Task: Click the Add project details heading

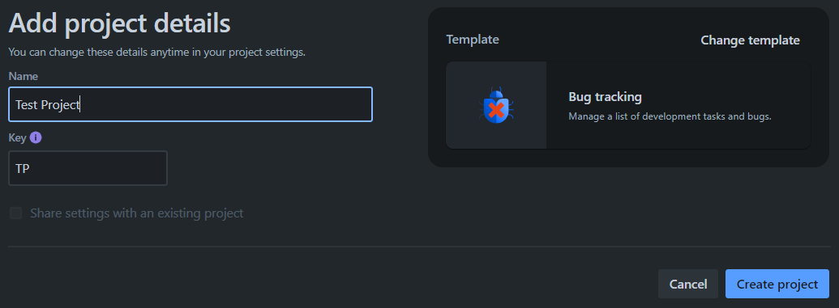Action: tap(119, 24)
